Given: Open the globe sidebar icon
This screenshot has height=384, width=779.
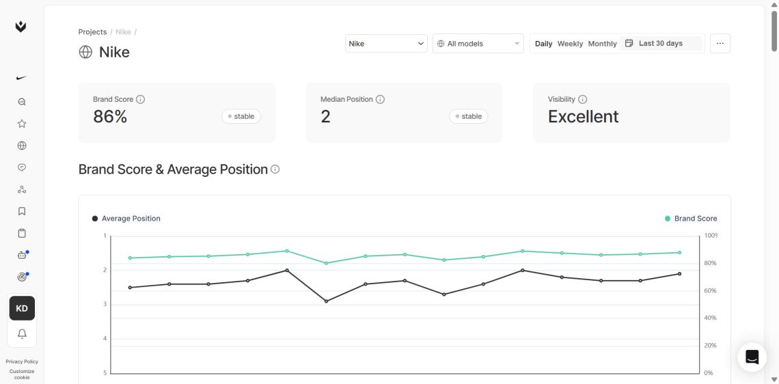Looking at the screenshot, I should 22,146.
